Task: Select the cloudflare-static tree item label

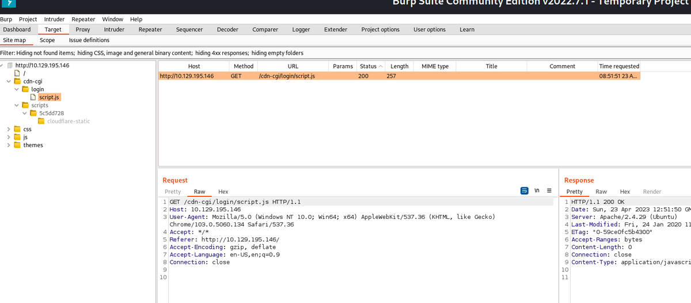Action: coord(69,121)
